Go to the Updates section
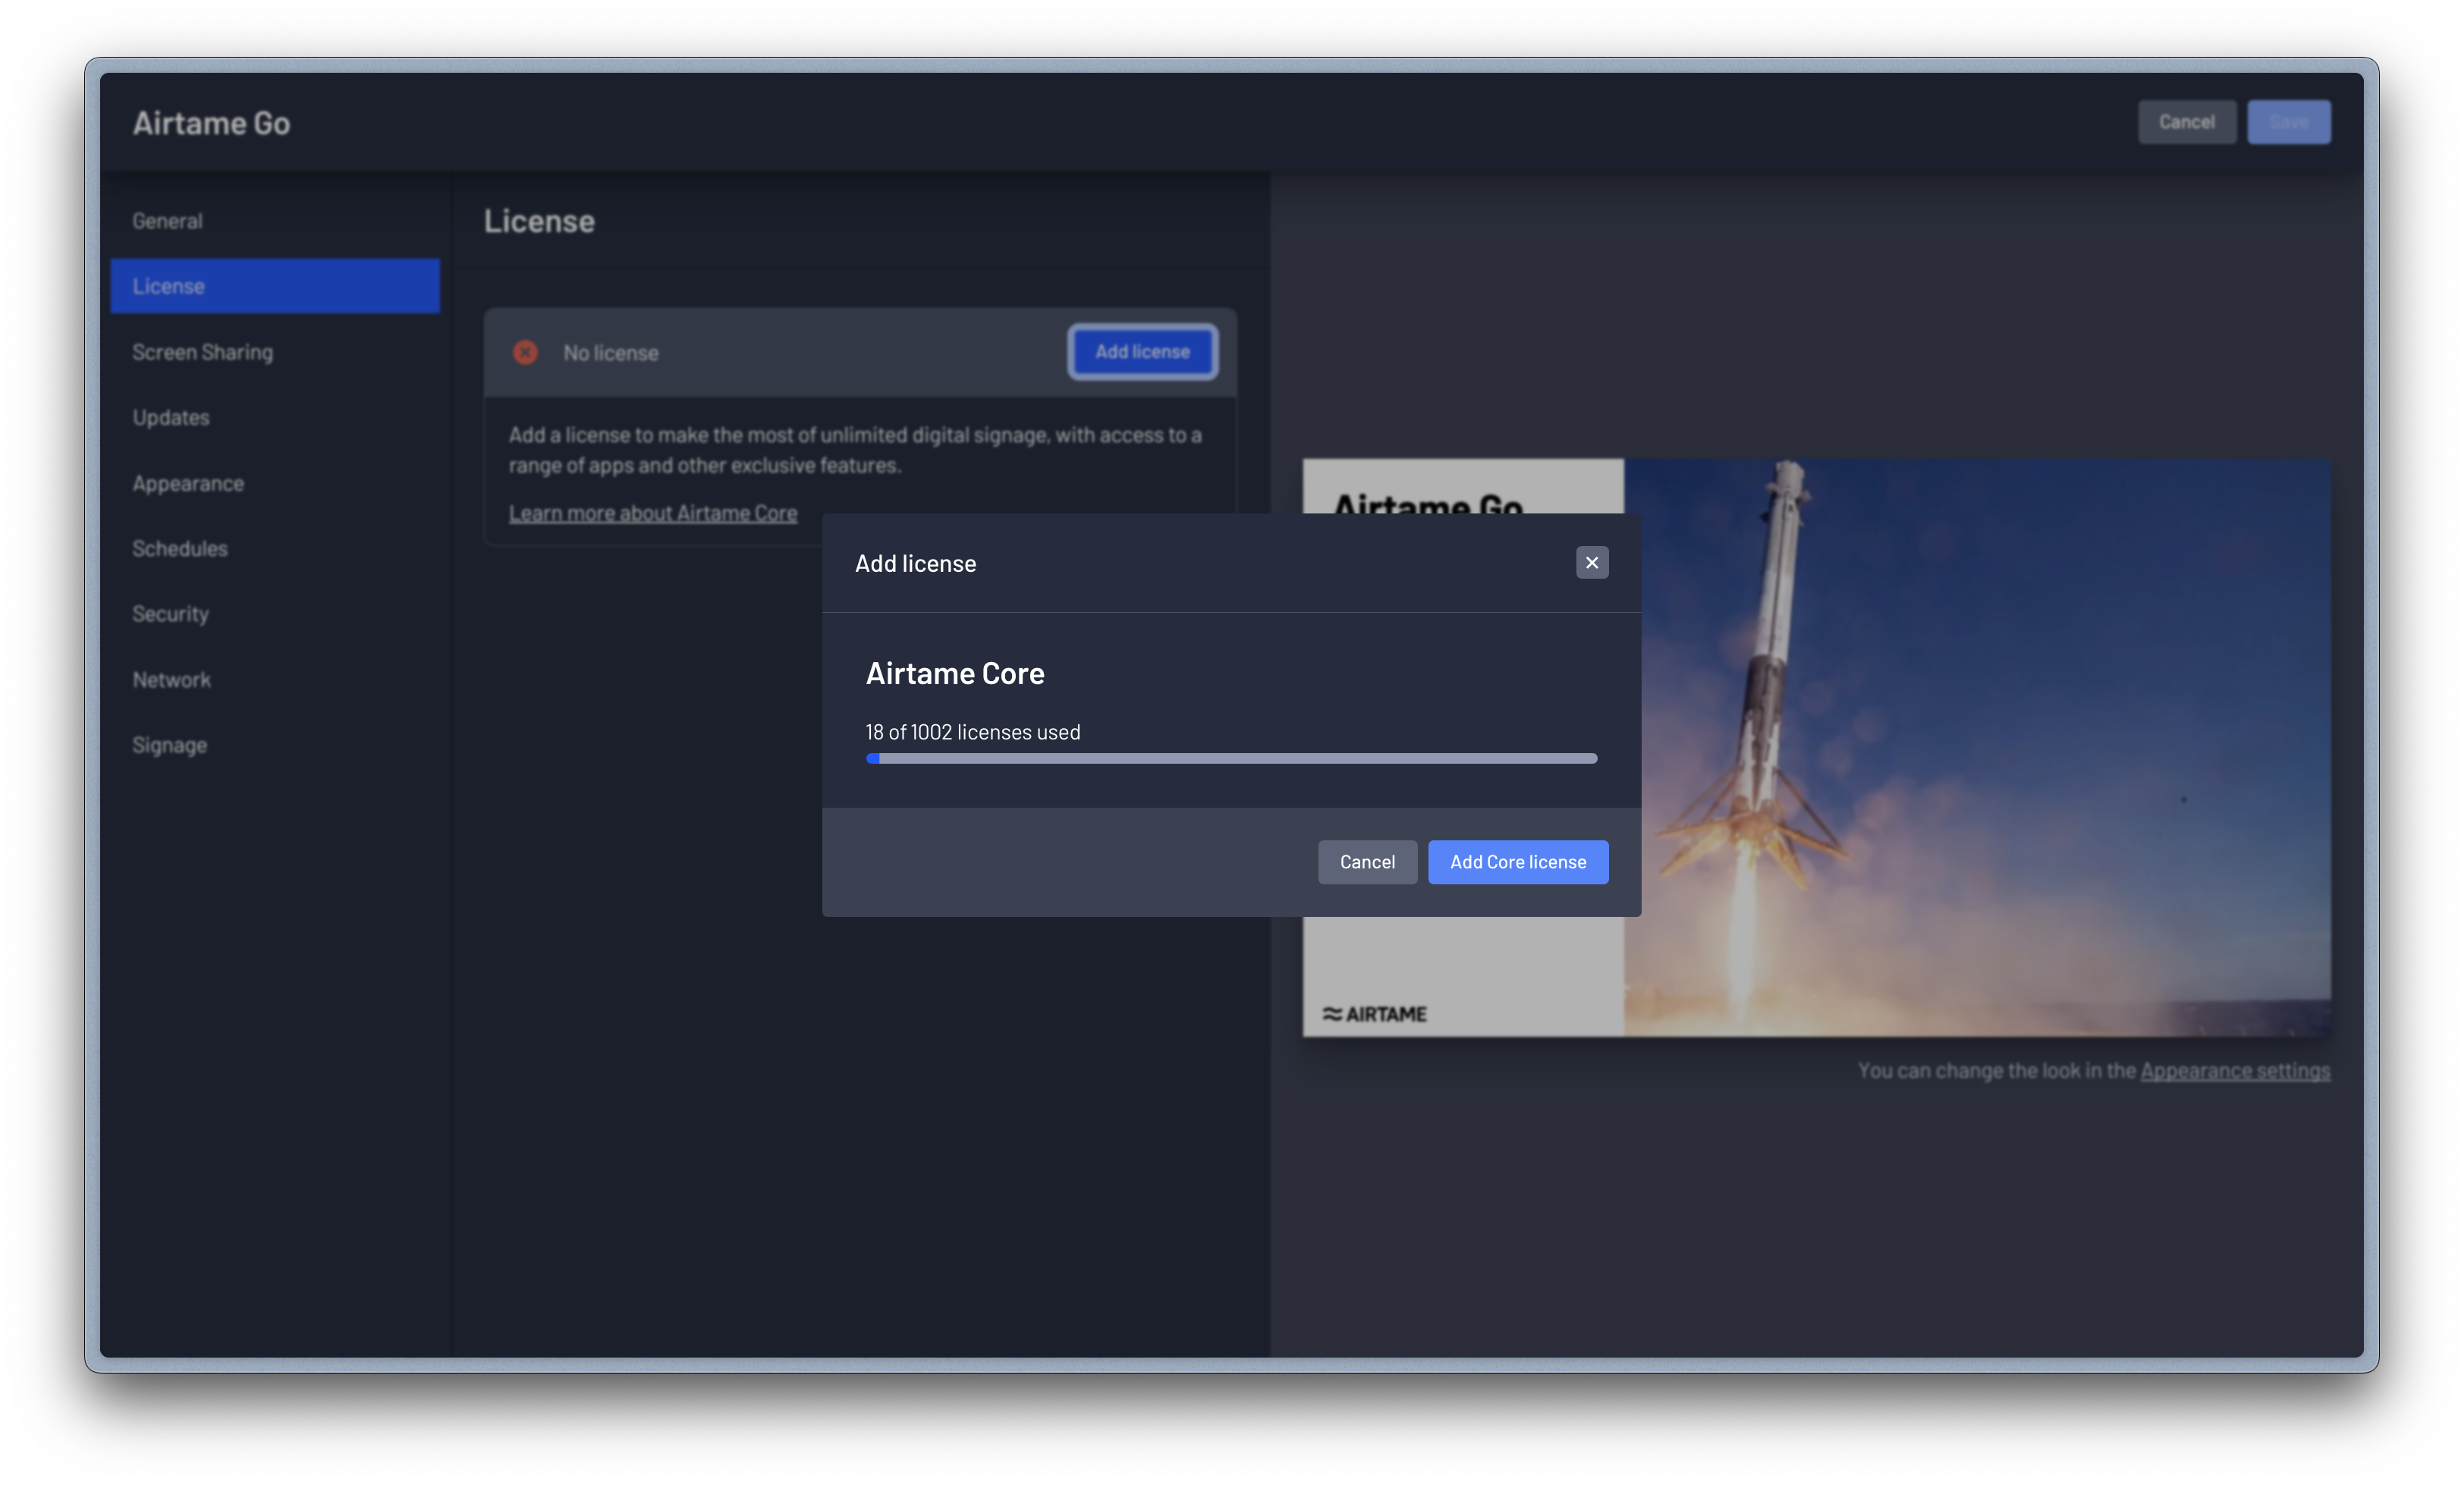The height and width of the screenshot is (1485, 2464). point(274,417)
